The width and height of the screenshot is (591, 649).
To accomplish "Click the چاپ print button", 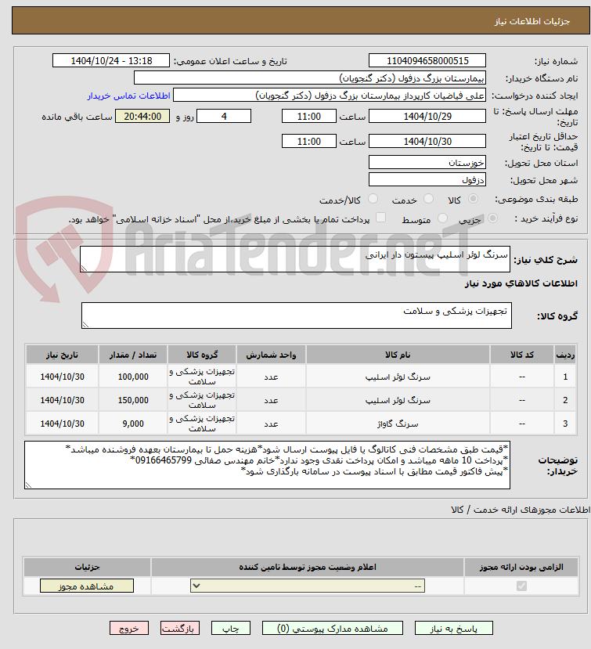I will [230, 629].
